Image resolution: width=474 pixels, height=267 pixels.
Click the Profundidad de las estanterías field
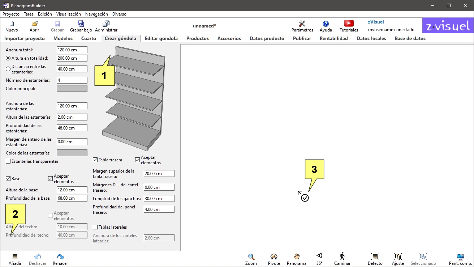(72, 128)
